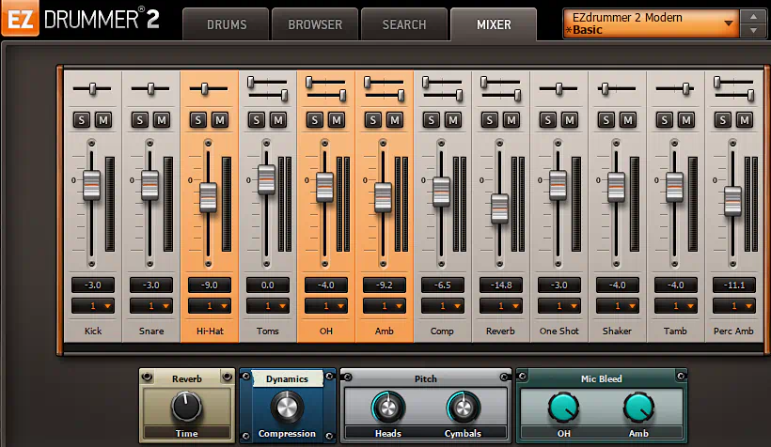Screen dimensions: 771x447
Task: Solo the Amb channel
Action: pyautogui.click(x=373, y=120)
